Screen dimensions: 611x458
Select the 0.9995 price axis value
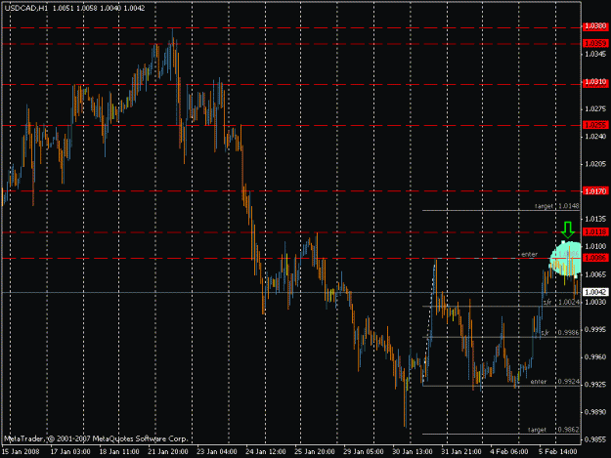(595, 330)
